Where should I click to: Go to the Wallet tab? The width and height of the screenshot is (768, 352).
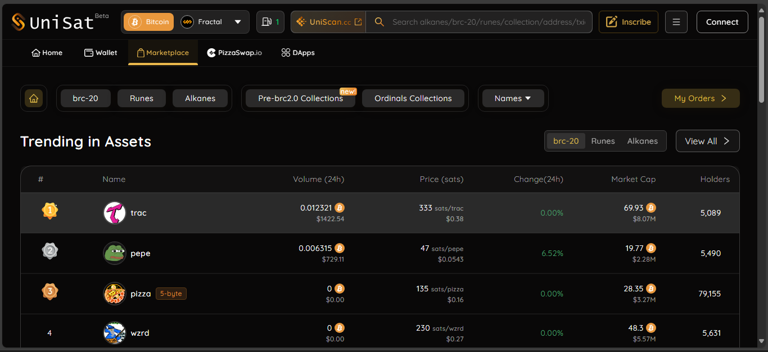pyautogui.click(x=101, y=53)
